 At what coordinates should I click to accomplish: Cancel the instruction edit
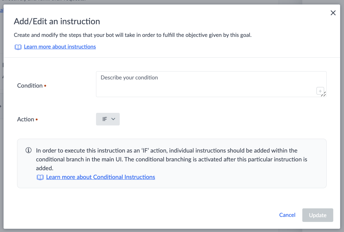point(287,215)
